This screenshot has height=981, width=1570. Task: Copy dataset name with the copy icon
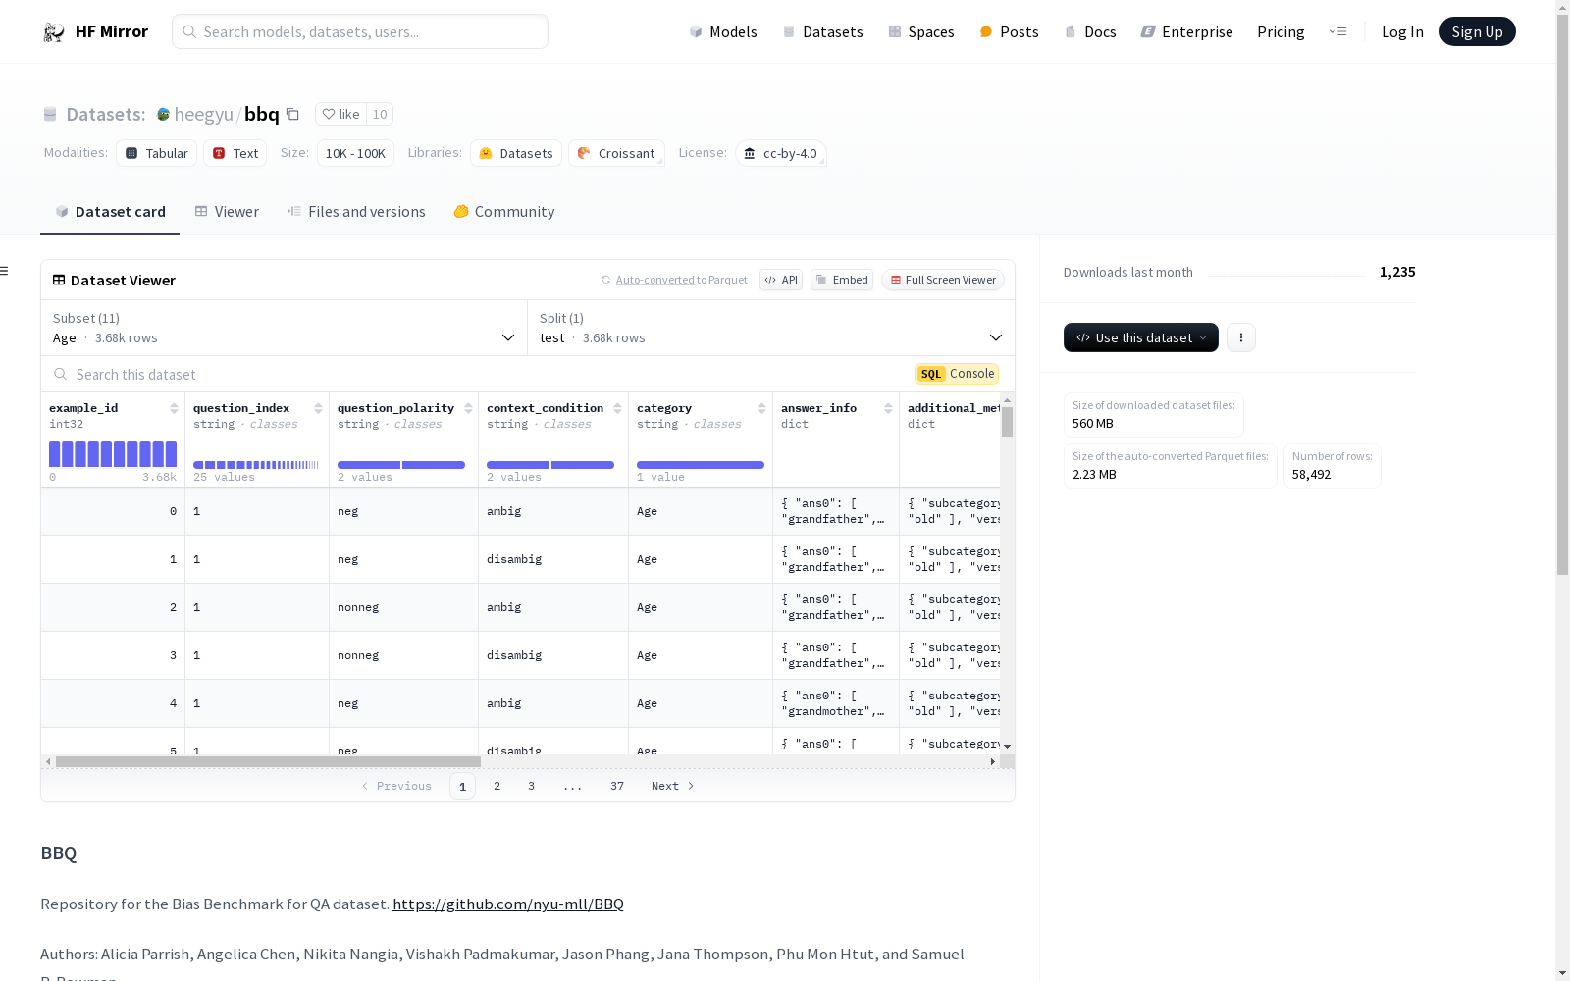292,114
